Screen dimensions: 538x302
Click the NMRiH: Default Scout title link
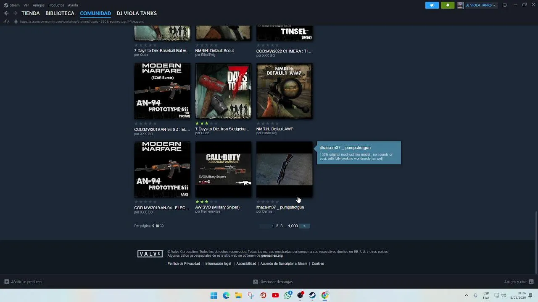coord(214,51)
